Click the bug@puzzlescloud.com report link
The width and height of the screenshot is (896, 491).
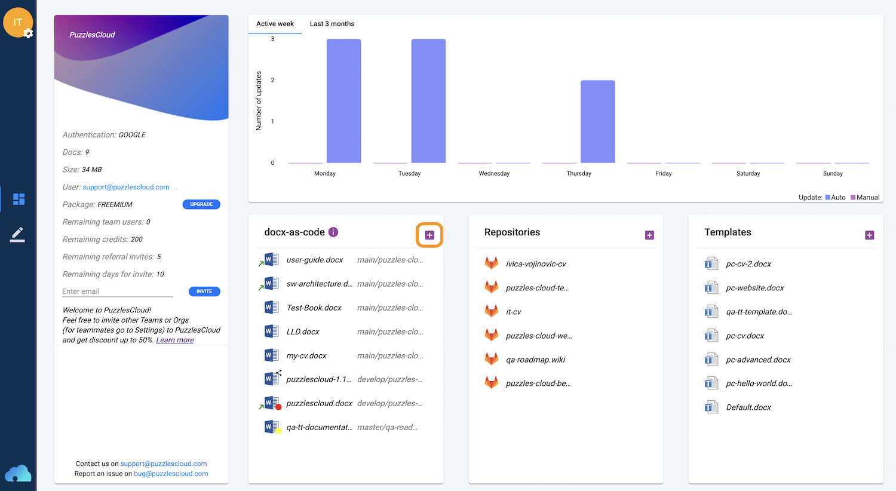(171, 474)
